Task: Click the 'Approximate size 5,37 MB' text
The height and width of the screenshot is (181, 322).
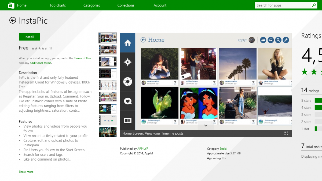Action: coord(224,153)
